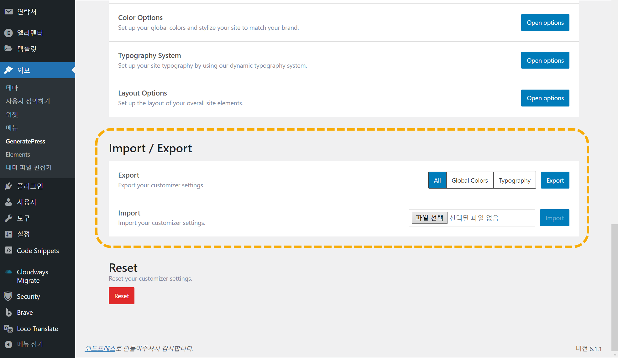Click the Security shield icon
Screen dimensions: 618x358
click(8, 296)
